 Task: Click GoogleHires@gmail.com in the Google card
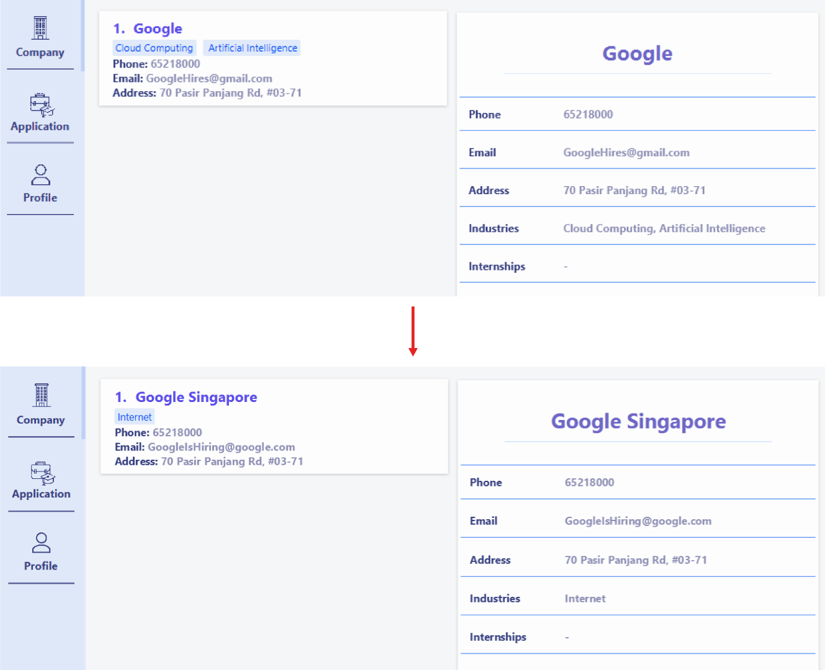point(209,78)
